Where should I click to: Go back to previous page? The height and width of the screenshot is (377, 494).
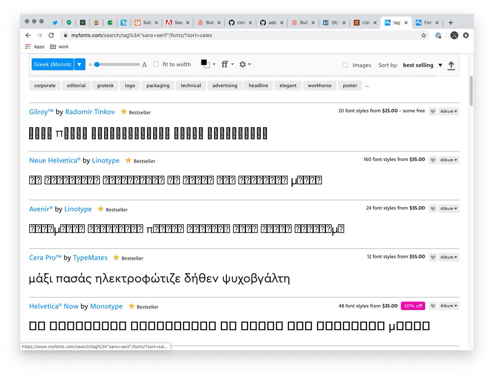tap(28, 35)
